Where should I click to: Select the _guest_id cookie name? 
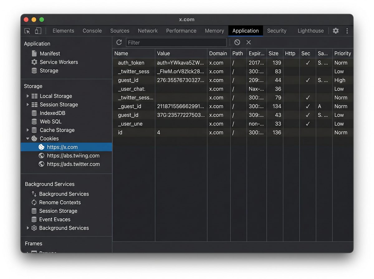click(130, 106)
